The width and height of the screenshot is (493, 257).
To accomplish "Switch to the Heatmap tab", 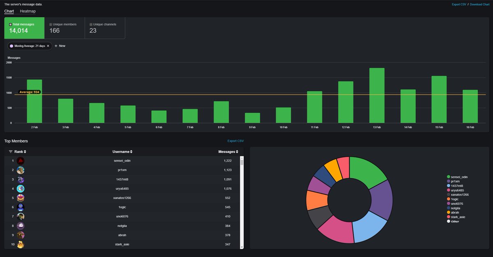I will point(28,11).
